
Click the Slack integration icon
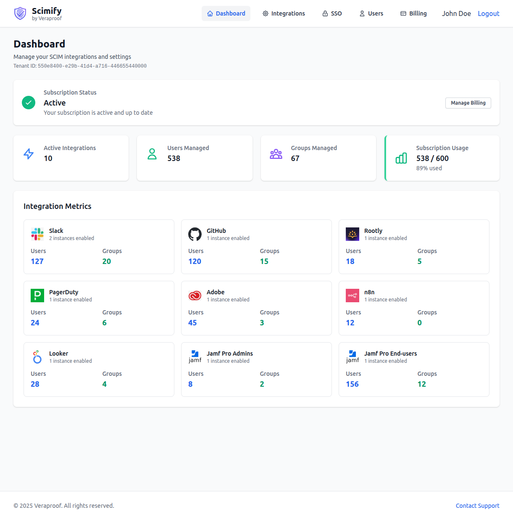point(37,234)
